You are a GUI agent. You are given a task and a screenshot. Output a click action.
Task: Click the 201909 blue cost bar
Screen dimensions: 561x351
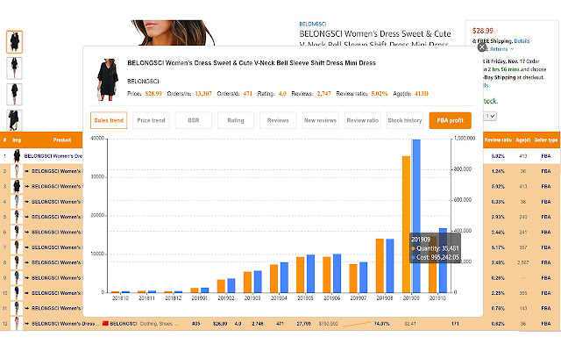[x=416, y=216]
